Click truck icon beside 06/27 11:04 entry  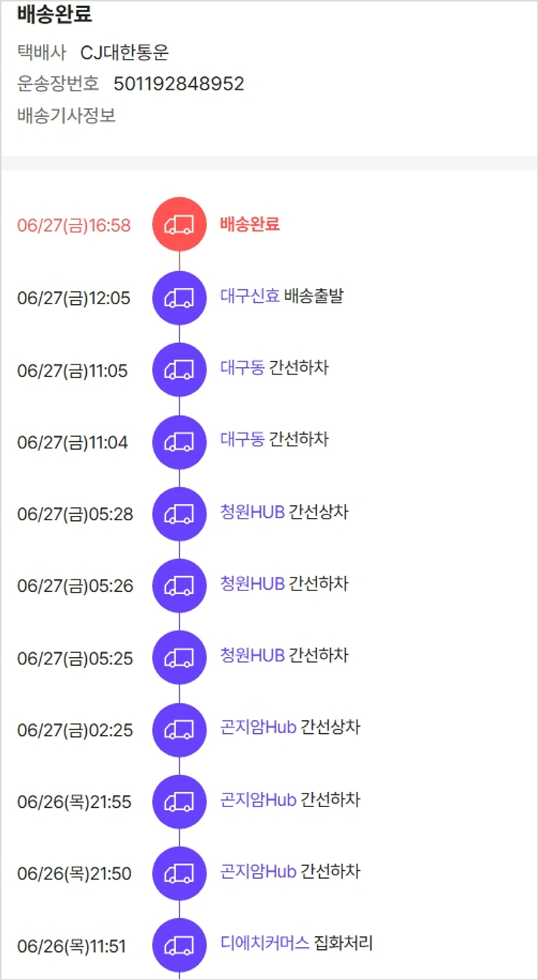coord(179,442)
